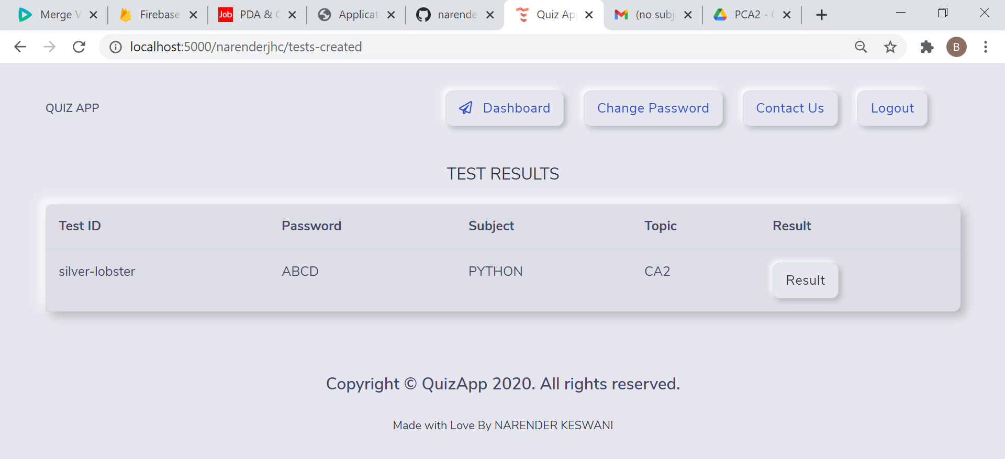View Result for silver-lobster test
Screen dimensions: 1005x459
click(x=805, y=281)
